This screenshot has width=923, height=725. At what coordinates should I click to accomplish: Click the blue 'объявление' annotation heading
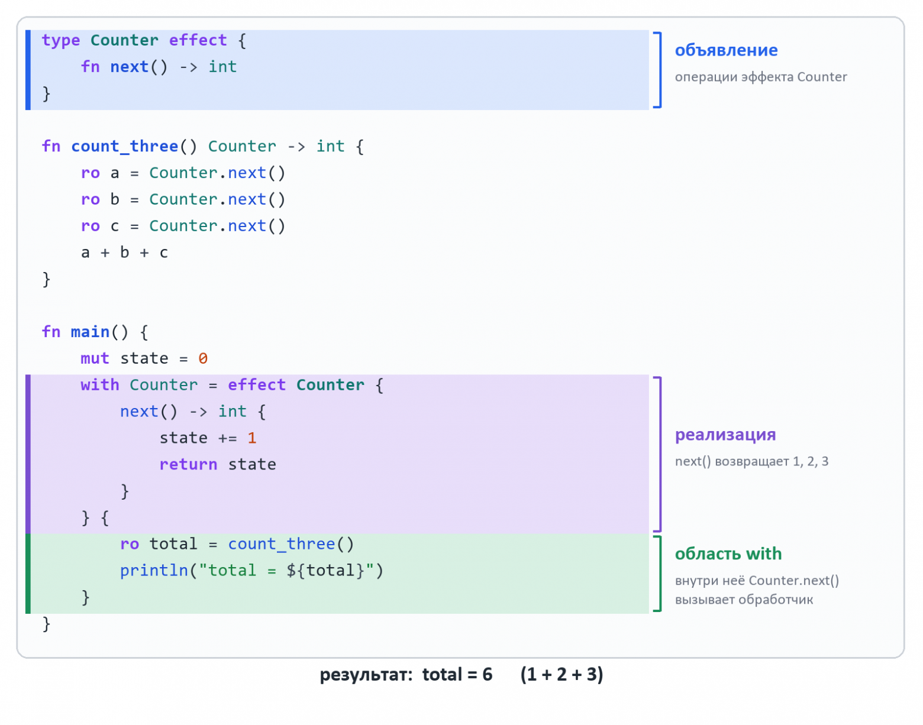(726, 50)
